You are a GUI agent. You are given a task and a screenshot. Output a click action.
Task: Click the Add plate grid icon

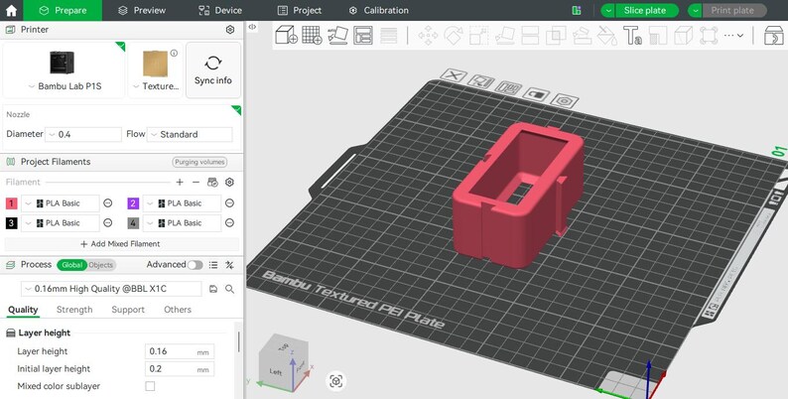coord(312,35)
